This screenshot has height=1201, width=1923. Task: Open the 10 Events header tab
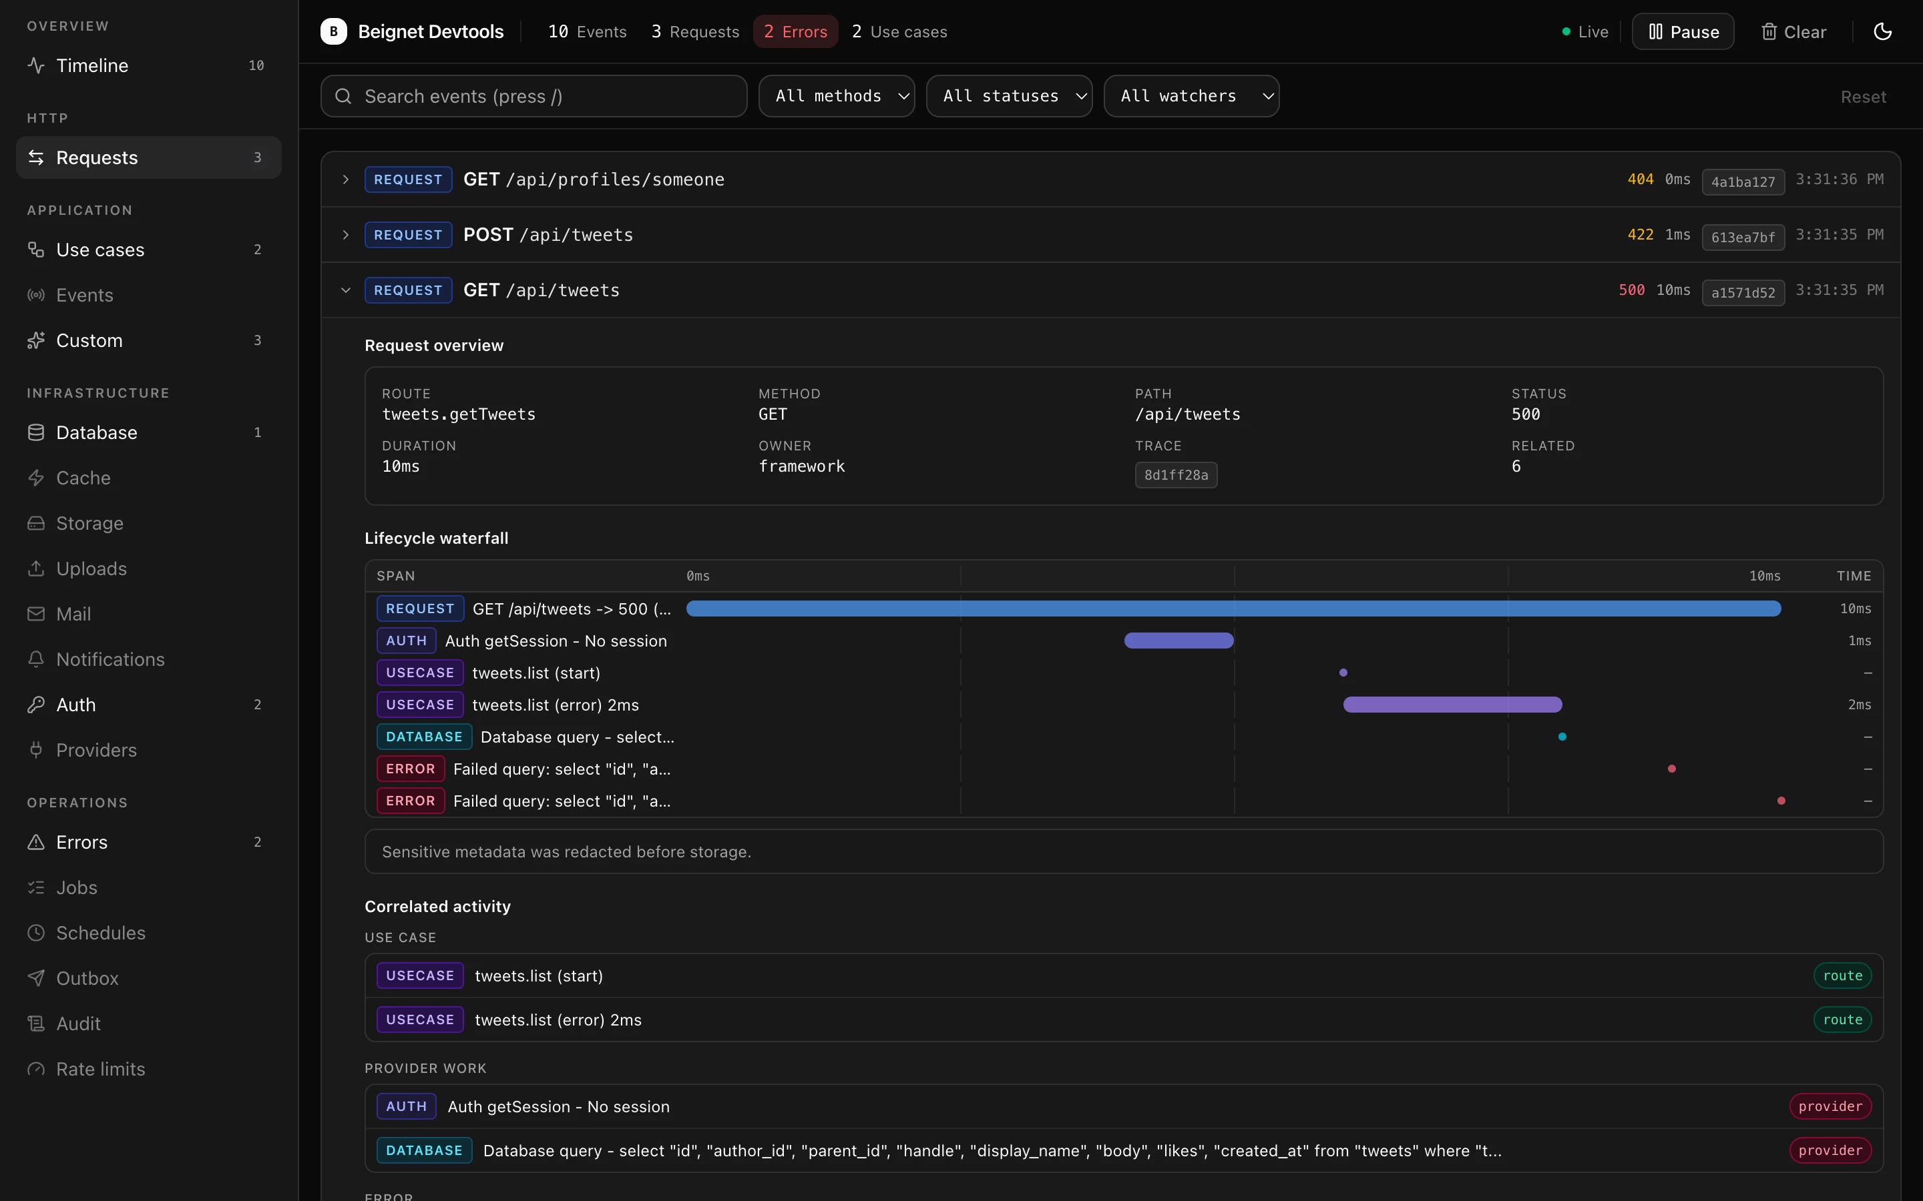(587, 32)
